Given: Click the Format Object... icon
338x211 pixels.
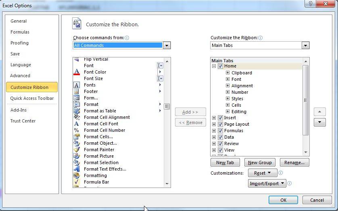Looking at the screenshot, I should [77, 143].
